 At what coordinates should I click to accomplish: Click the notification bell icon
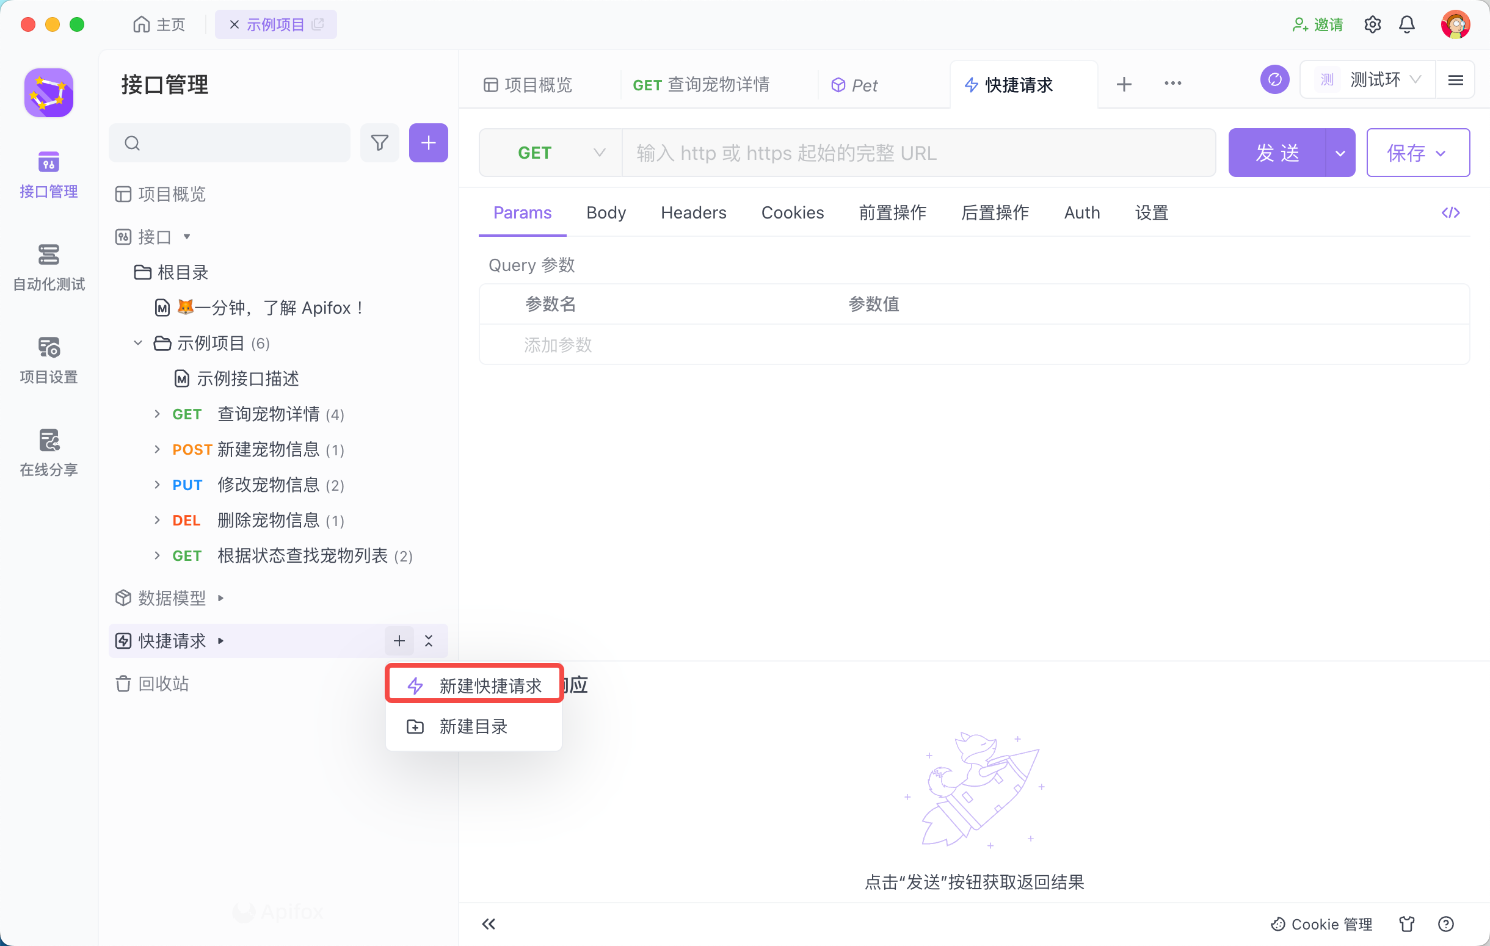[x=1406, y=25]
